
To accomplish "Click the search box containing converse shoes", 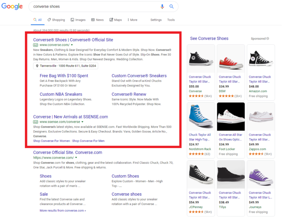I will point(103,7).
